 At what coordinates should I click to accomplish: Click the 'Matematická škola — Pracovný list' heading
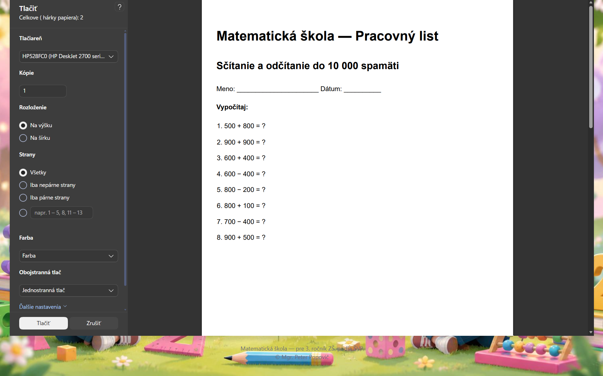[327, 36]
